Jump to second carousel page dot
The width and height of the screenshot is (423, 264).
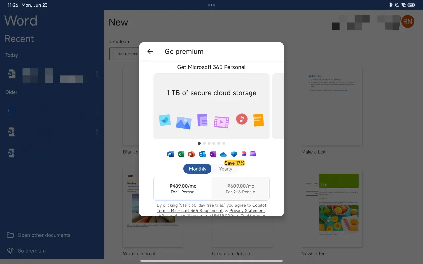coord(204,143)
